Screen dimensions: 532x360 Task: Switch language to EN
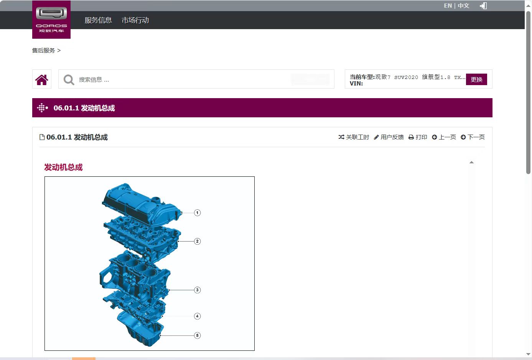[x=448, y=6]
